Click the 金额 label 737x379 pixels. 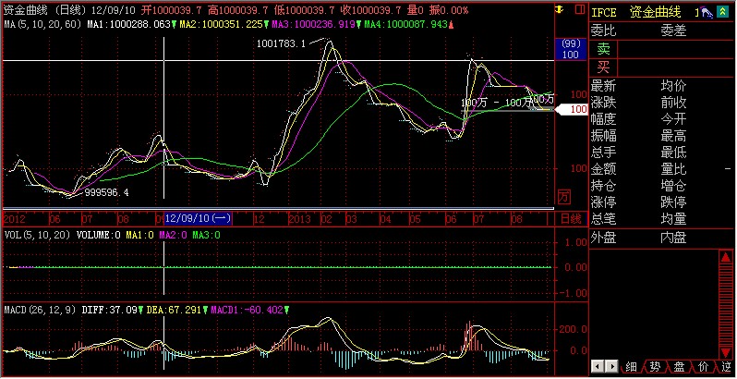tap(603, 169)
